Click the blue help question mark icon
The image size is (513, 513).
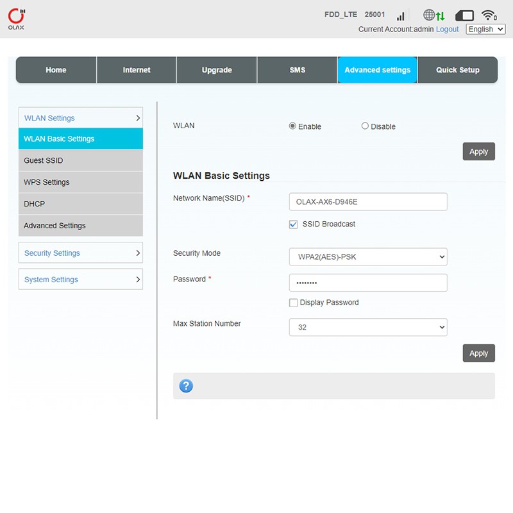click(x=186, y=386)
